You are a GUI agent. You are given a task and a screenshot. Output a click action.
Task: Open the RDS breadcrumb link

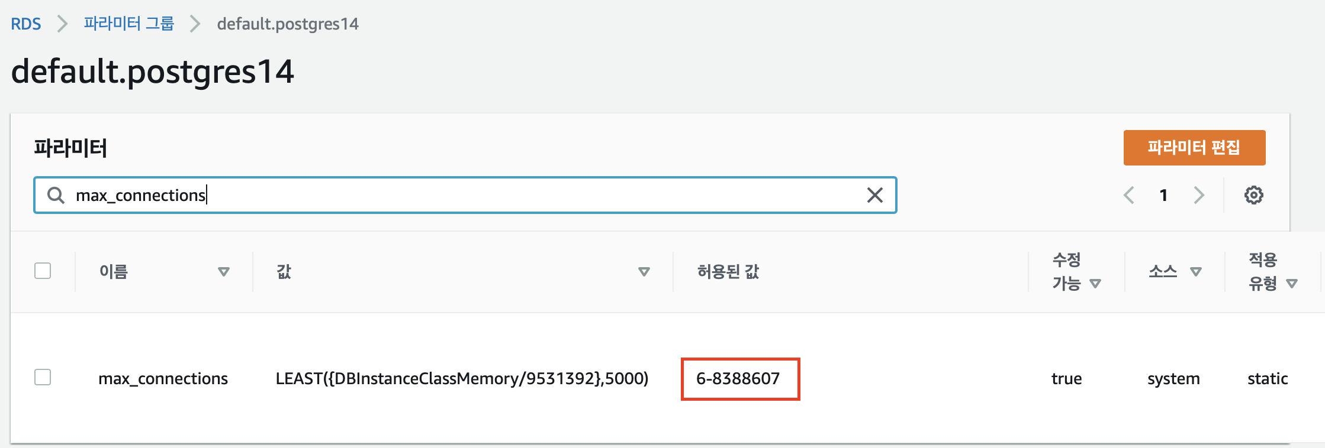point(26,24)
